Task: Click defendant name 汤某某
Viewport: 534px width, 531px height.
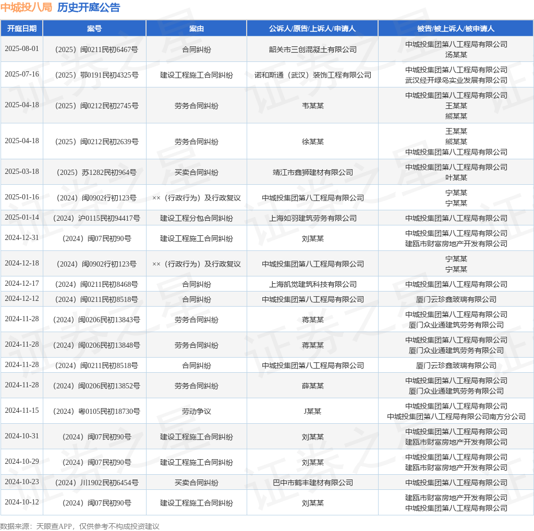Action: pyautogui.click(x=456, y=55)
